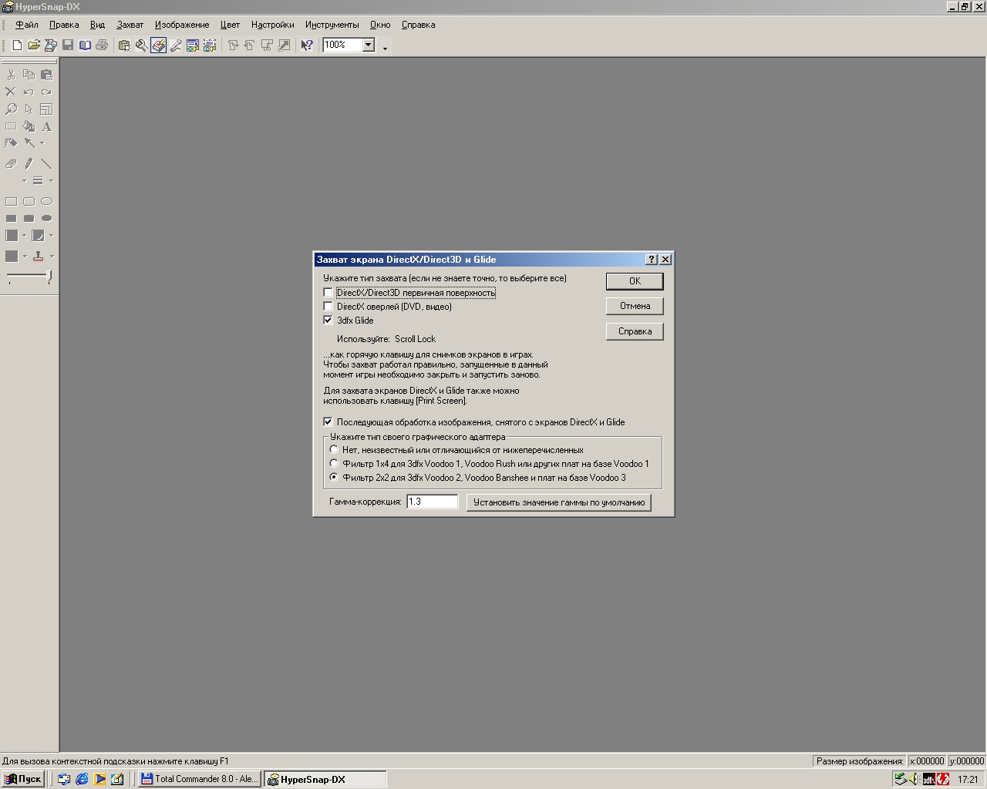Uncheck the 3dfx Glide capture option
The width and height of the screenshot is (987, 789).
coord(328,320)
